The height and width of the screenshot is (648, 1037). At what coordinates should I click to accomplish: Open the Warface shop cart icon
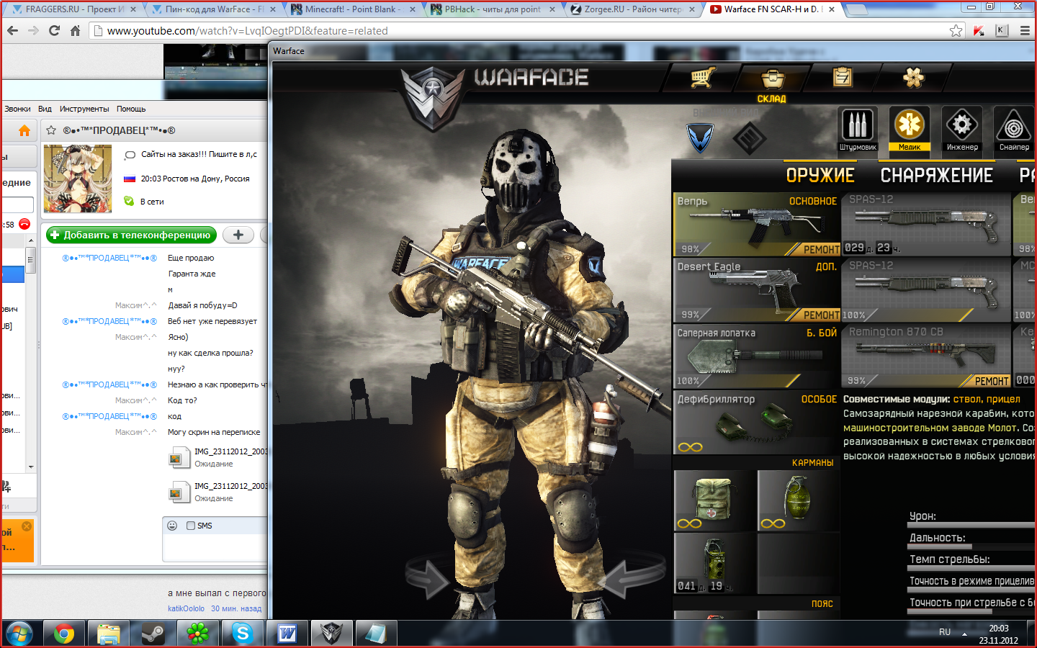tap(702, 77)
